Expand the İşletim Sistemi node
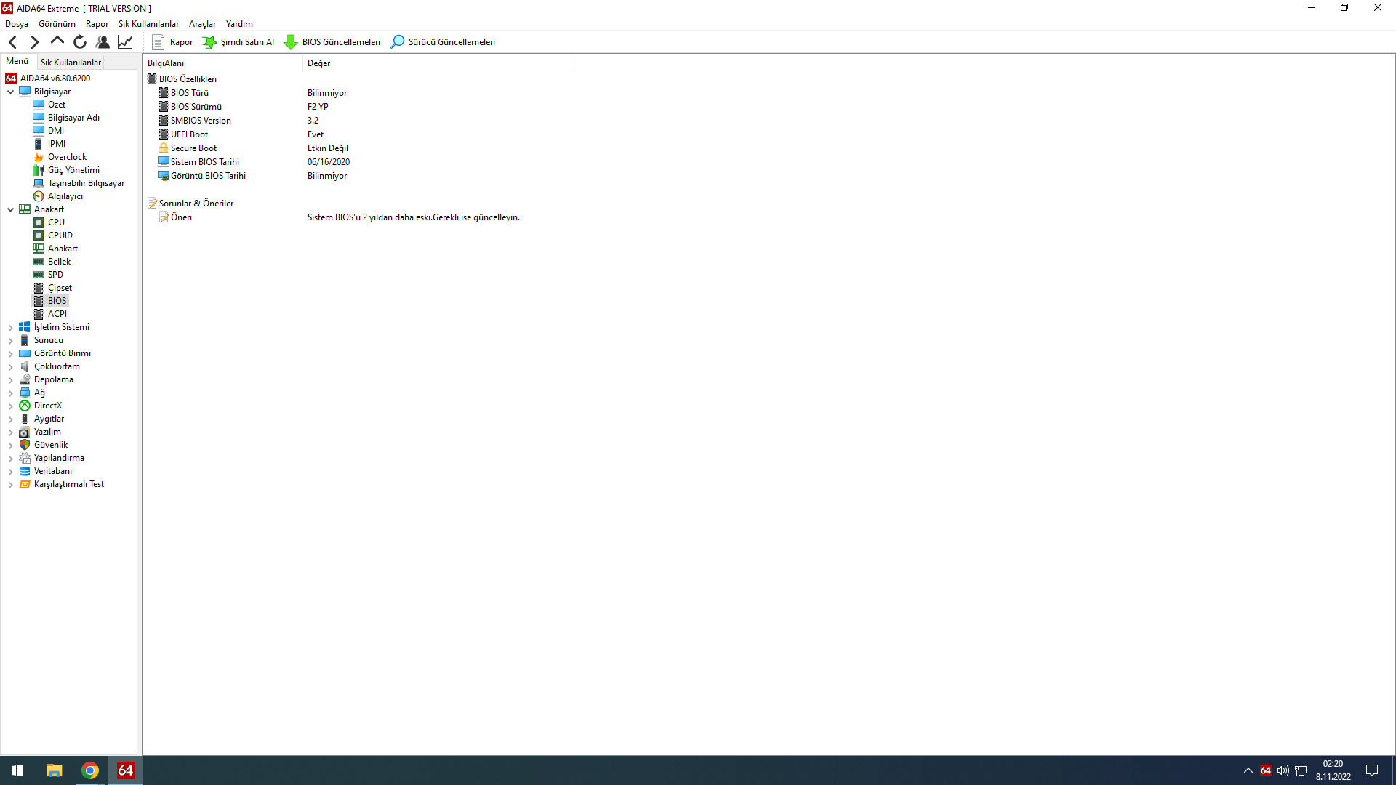The height and width of the screenshot is (785, 1396). pyautogui.click(x=11, y=328)
